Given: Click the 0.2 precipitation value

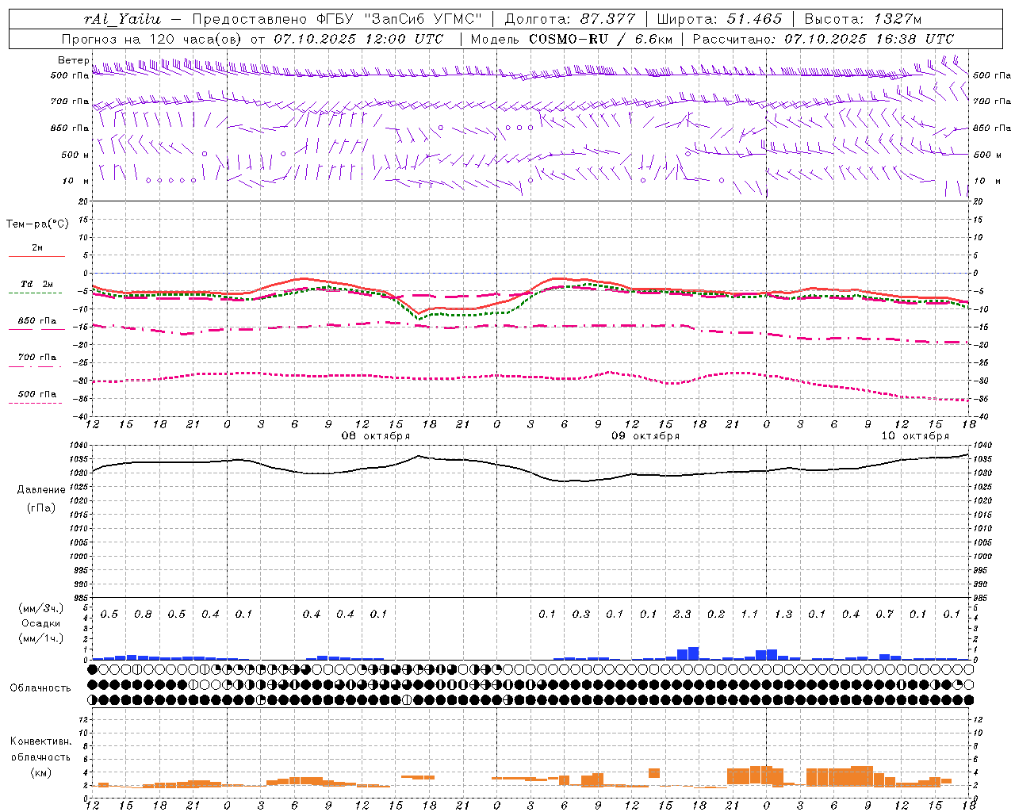Looking at the screenshot, I should [x=716, y=615].
